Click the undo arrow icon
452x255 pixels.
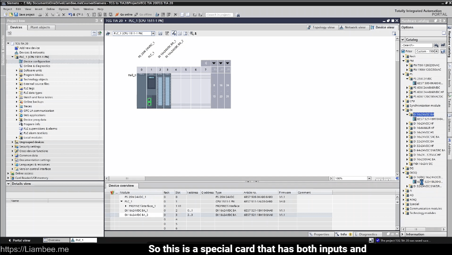pyautogui.click(x=70, y=14)
